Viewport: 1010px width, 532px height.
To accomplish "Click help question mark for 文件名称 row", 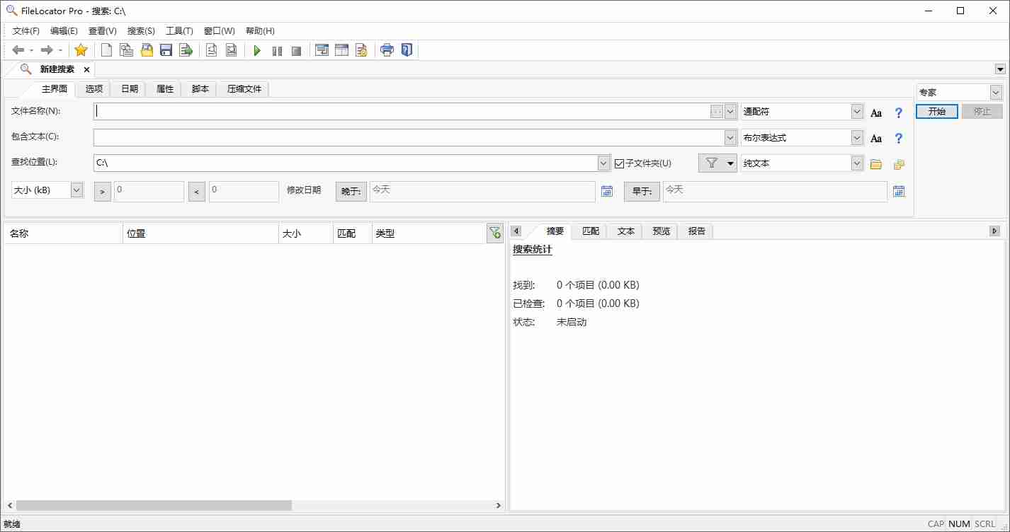I will (899, 112).
